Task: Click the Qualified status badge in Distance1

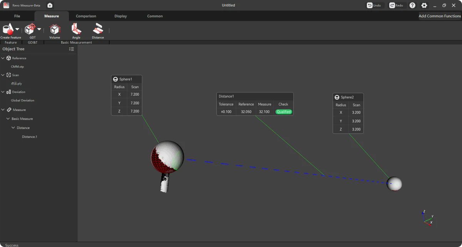Action: tap(283, 112)
